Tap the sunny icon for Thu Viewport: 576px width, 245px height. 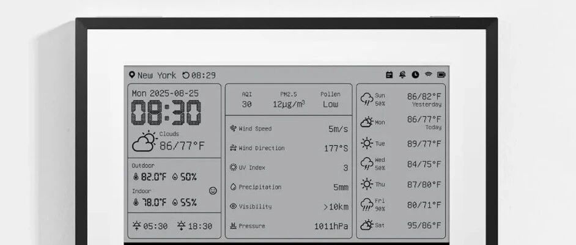click(367, 184)
